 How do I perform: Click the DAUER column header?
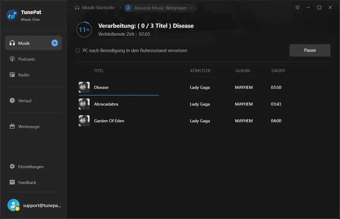(278, 71)
